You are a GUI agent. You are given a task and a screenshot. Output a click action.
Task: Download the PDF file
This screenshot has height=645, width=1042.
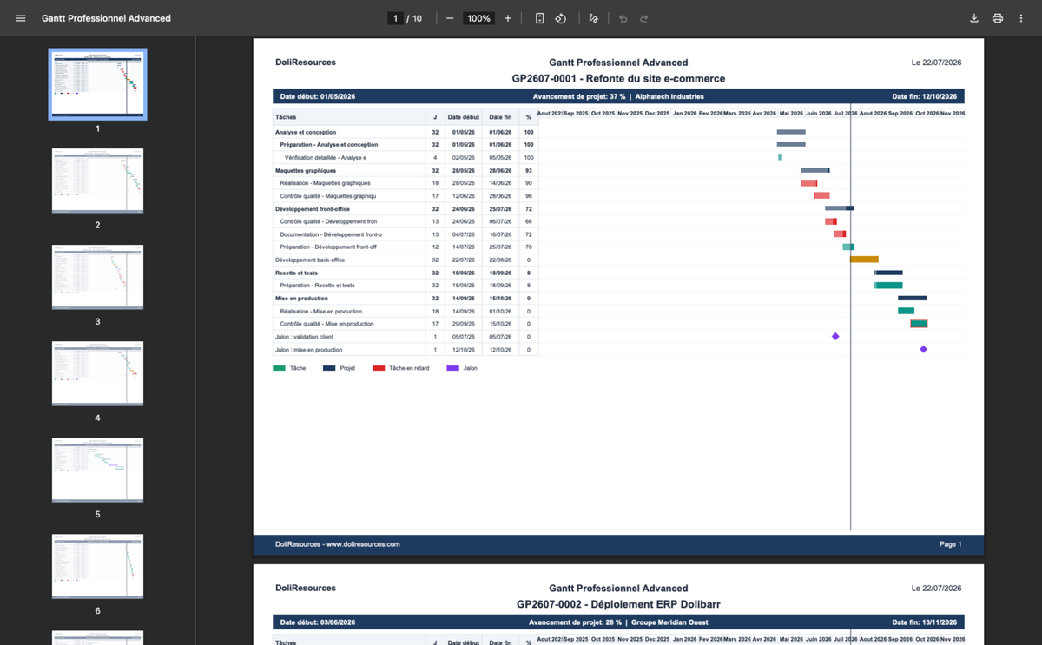point(974,18)
